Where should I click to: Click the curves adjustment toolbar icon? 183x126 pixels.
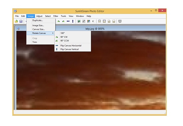pyautogui.click(x=84, y=21)
